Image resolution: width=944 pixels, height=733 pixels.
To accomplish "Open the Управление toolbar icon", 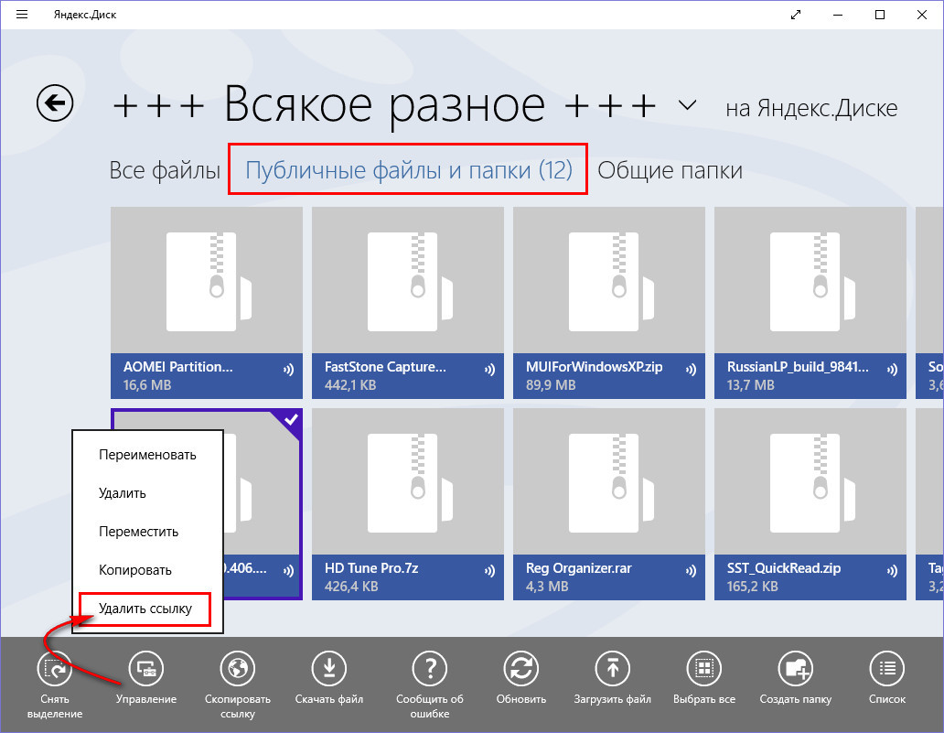I will pyautogui.click(x=146, y=669).
